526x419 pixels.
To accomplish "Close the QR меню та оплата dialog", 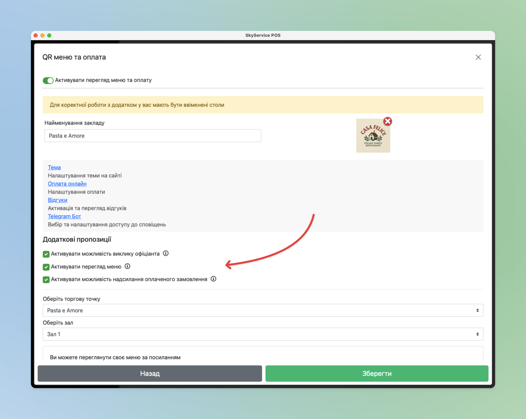I will pos(478,57).
